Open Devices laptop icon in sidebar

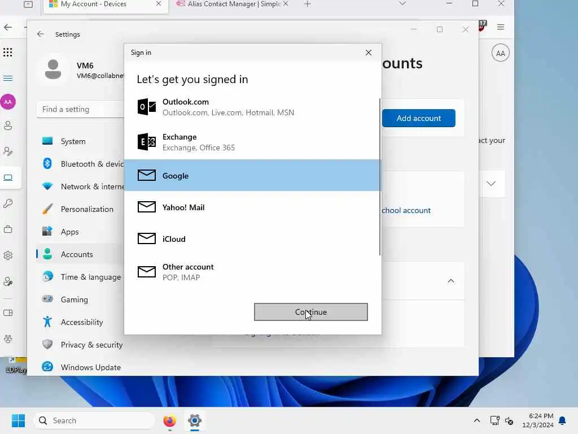8,177
